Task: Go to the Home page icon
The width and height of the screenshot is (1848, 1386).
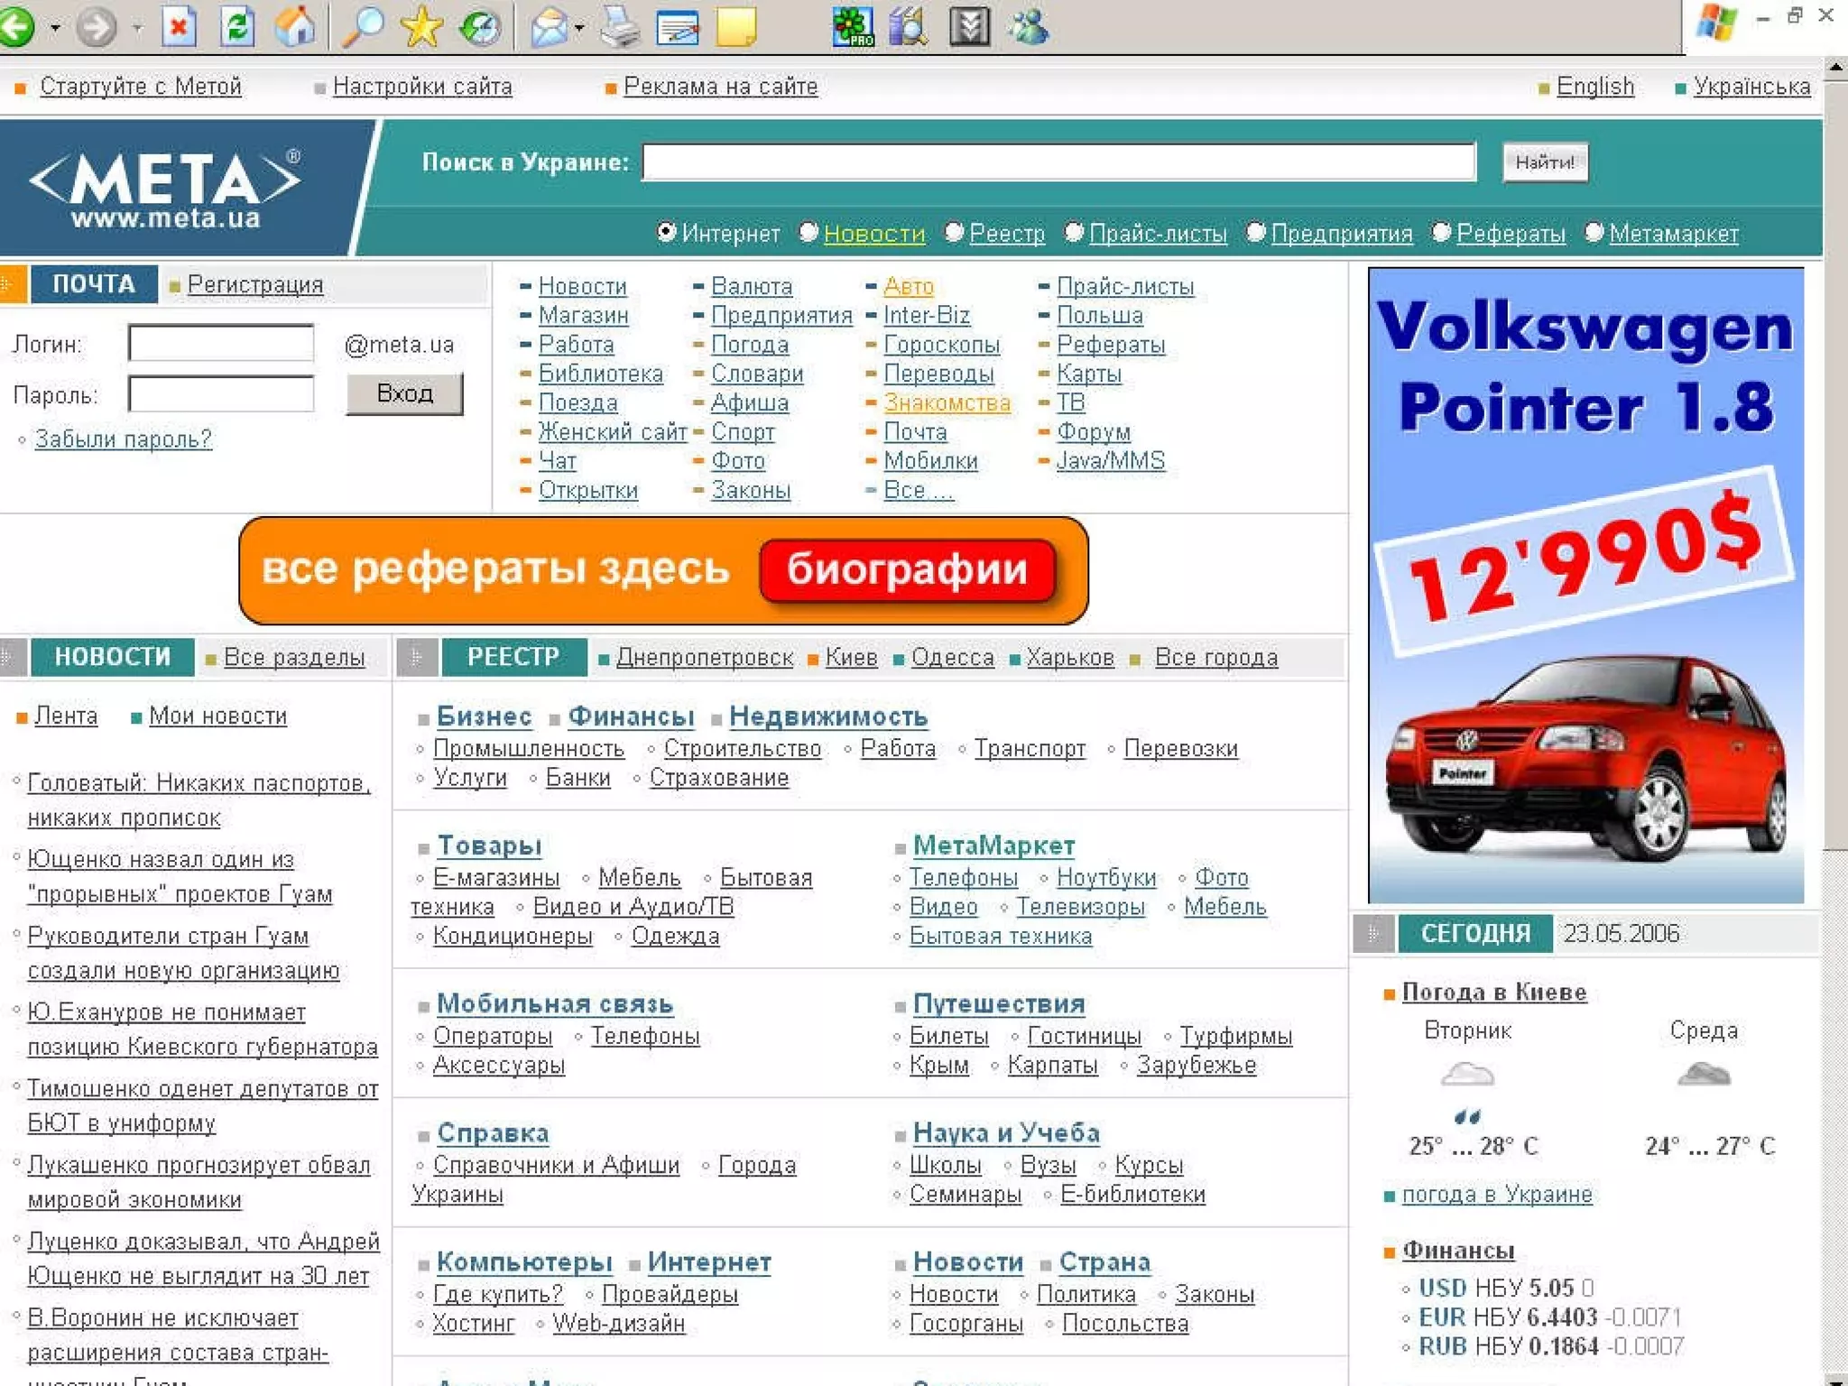Action: 295,27
